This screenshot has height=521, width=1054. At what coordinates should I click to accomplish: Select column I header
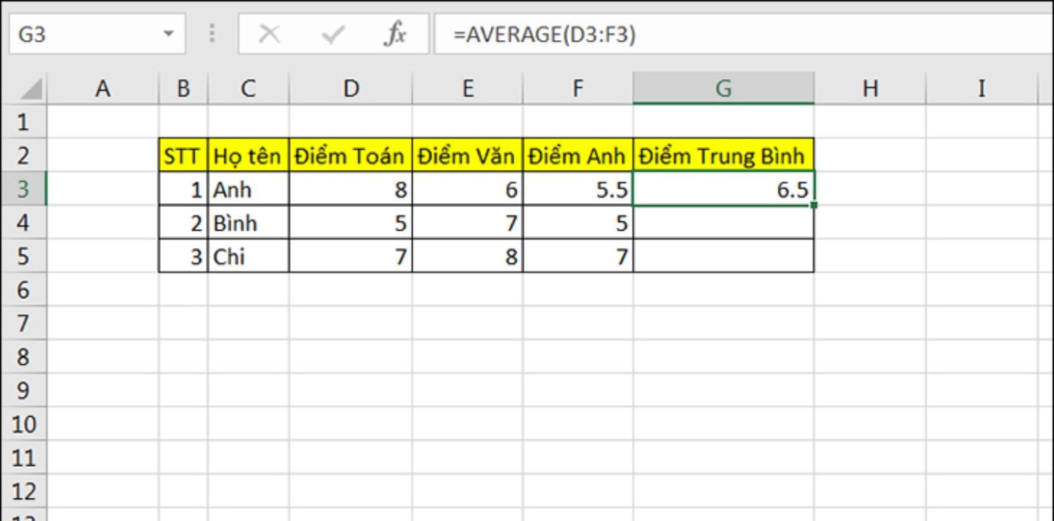click(982, 89)
